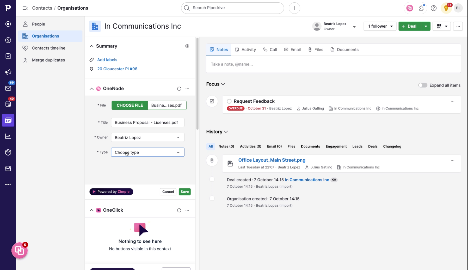Image resolution: width=468 pixels, height=270 pixels.
Task: Open the Marketplace store icon in the sidebar
Action: [8, 168]
